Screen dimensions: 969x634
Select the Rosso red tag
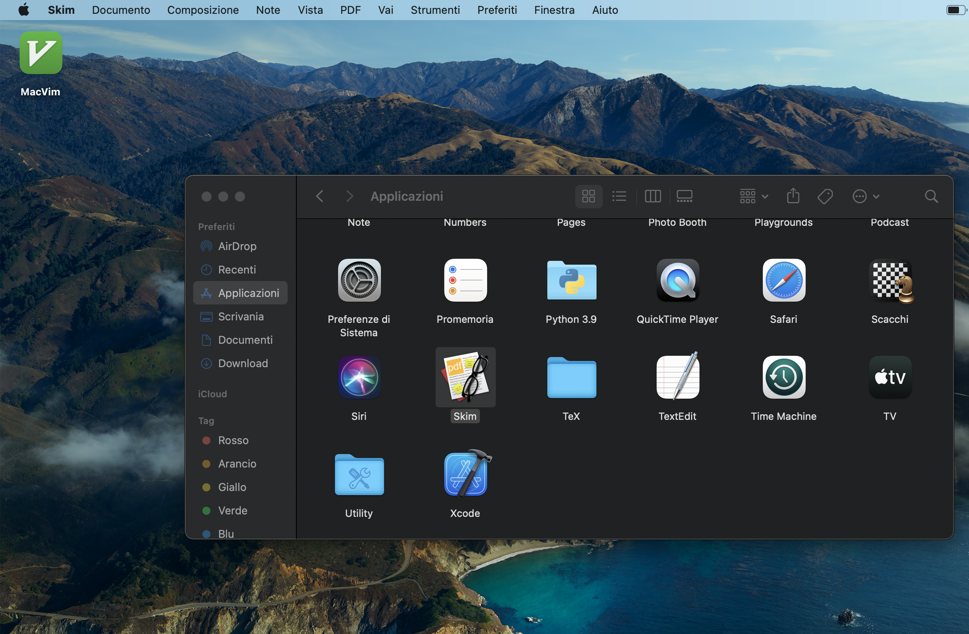(x=233, y=440)
